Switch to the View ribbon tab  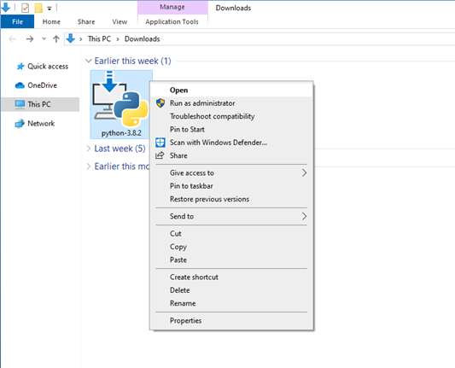pyautogui.click(x=120, y=21)
